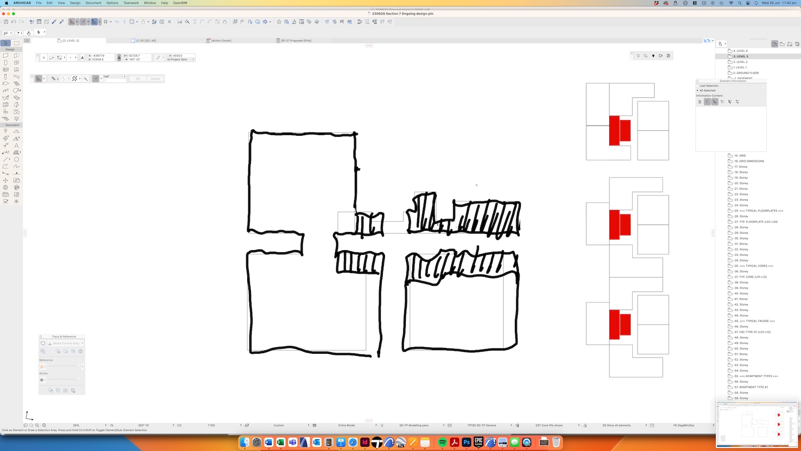The height and width of the screenshot is (451, 801).
Task: Select the Arrow selection tool
Action: click(6, 43)
